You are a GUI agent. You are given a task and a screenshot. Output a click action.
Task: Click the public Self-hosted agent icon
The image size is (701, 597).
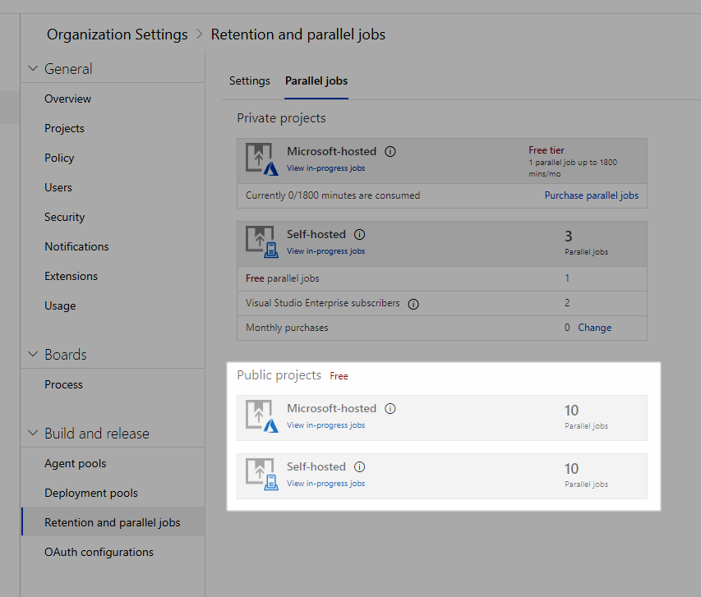[x=263, y=475]
